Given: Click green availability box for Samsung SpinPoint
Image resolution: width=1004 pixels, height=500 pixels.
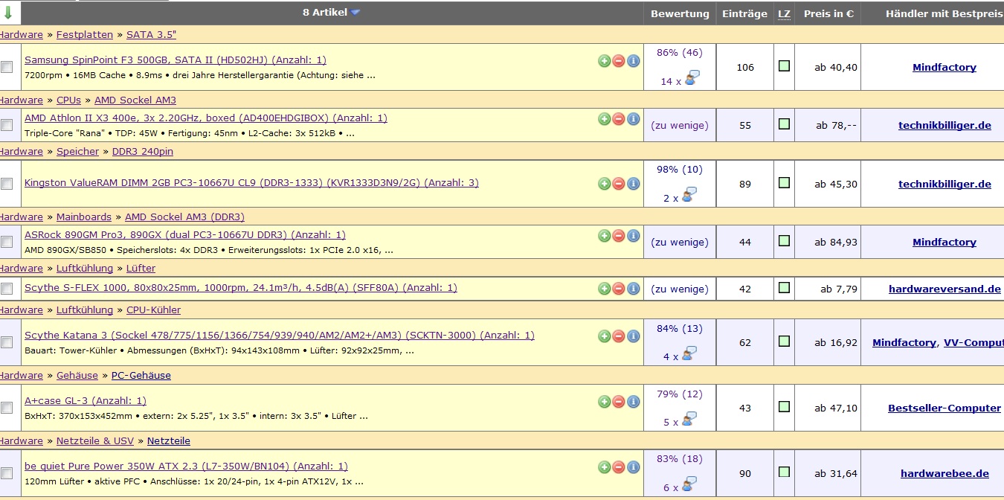Looking at the screenshot, I should pyautogui.click(x=784, y=66).
